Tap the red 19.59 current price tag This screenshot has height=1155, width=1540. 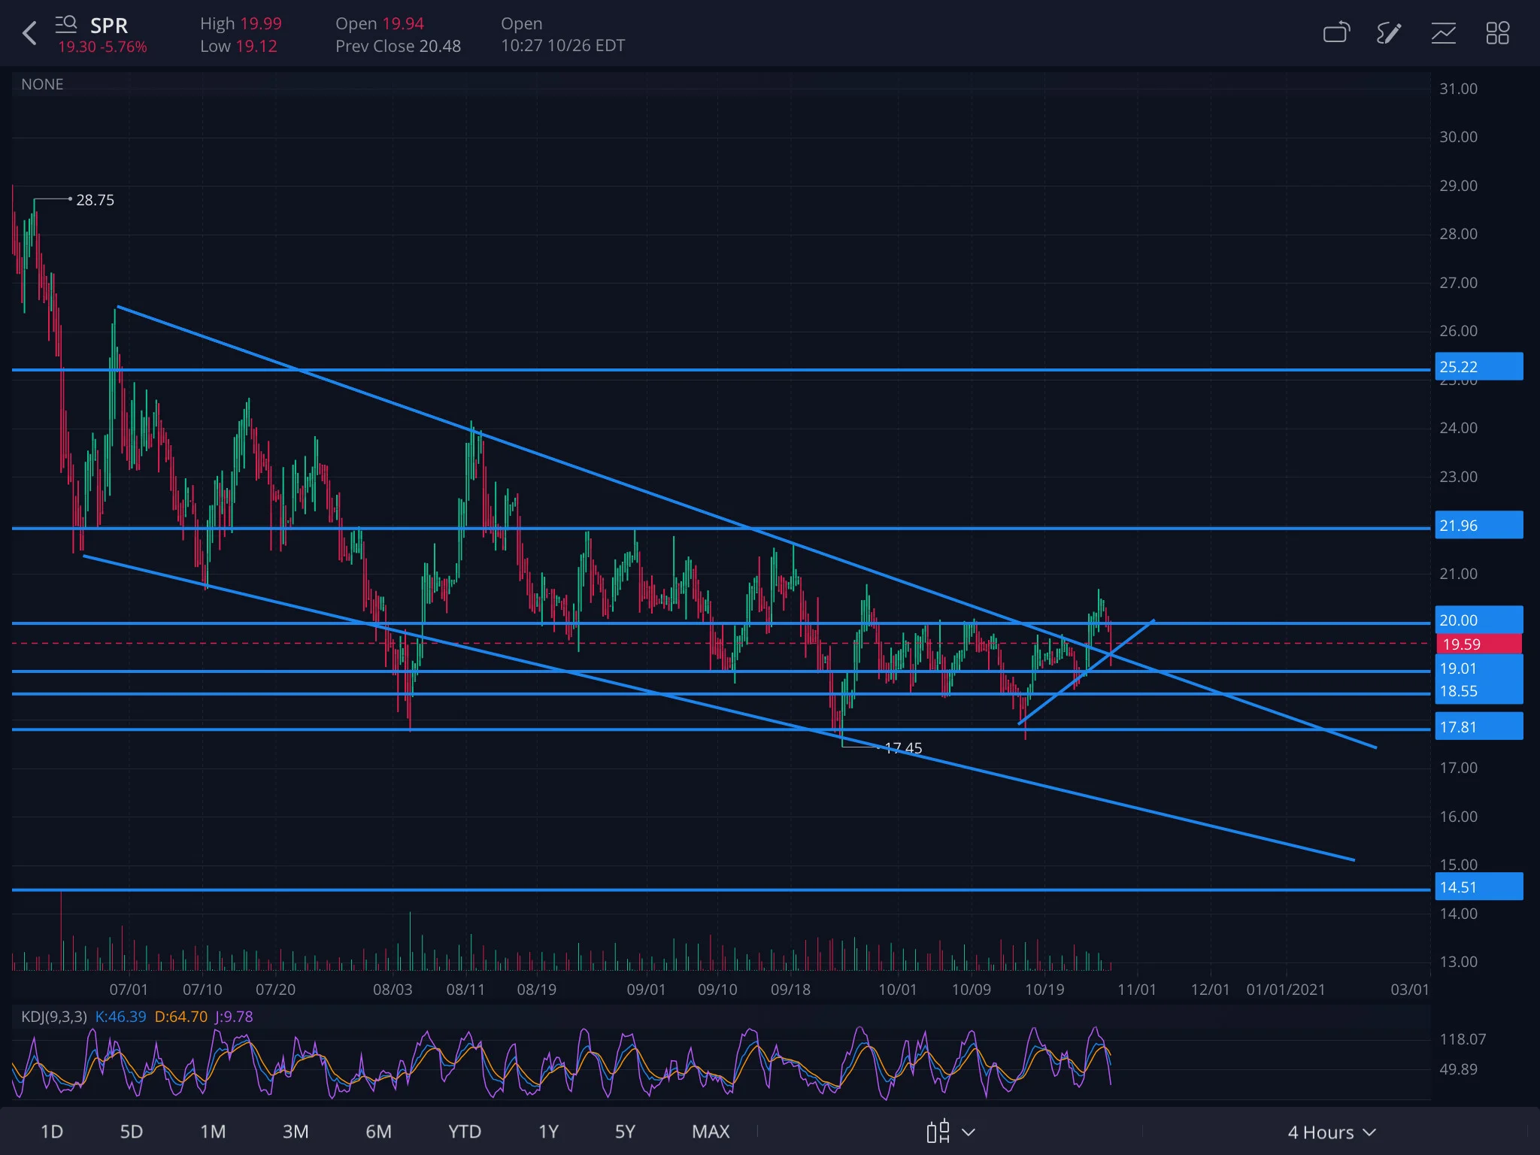(1478, 644)
